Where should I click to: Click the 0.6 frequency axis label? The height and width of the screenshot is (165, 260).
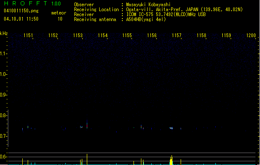point(3,157)
